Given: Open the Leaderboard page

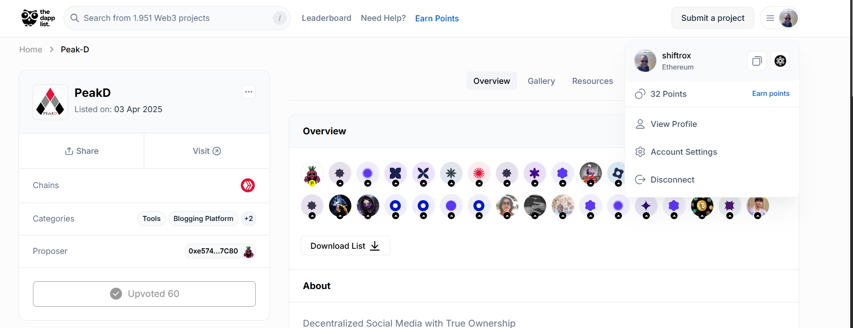Looking at the screenshot, I should pos(326,18).
